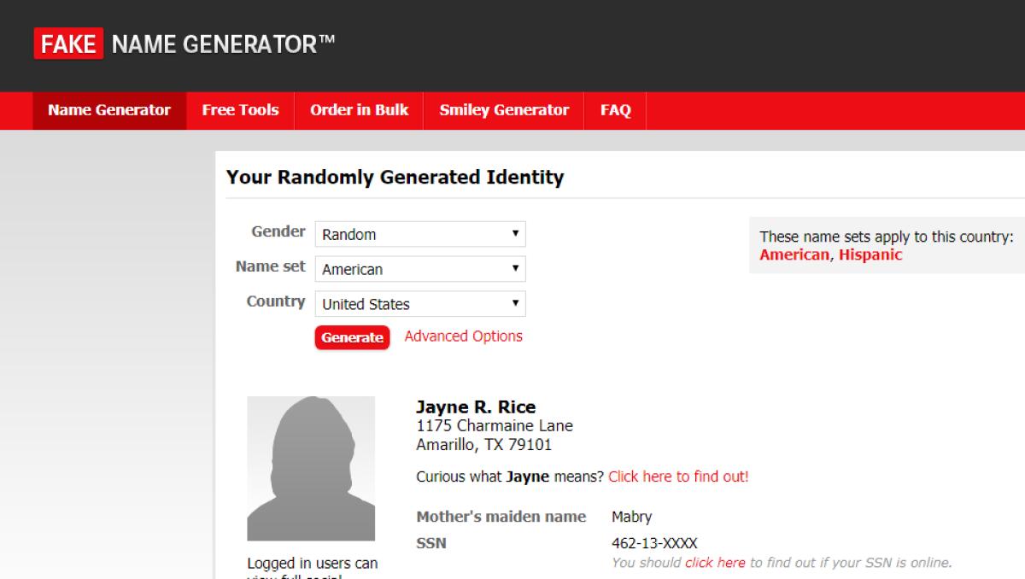1025x579 pixels.
Task: Open the FAQ section
Action: click(616, 110)
